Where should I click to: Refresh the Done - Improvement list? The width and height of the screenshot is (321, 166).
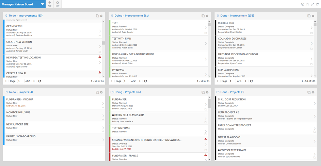(x=252, y=81)
